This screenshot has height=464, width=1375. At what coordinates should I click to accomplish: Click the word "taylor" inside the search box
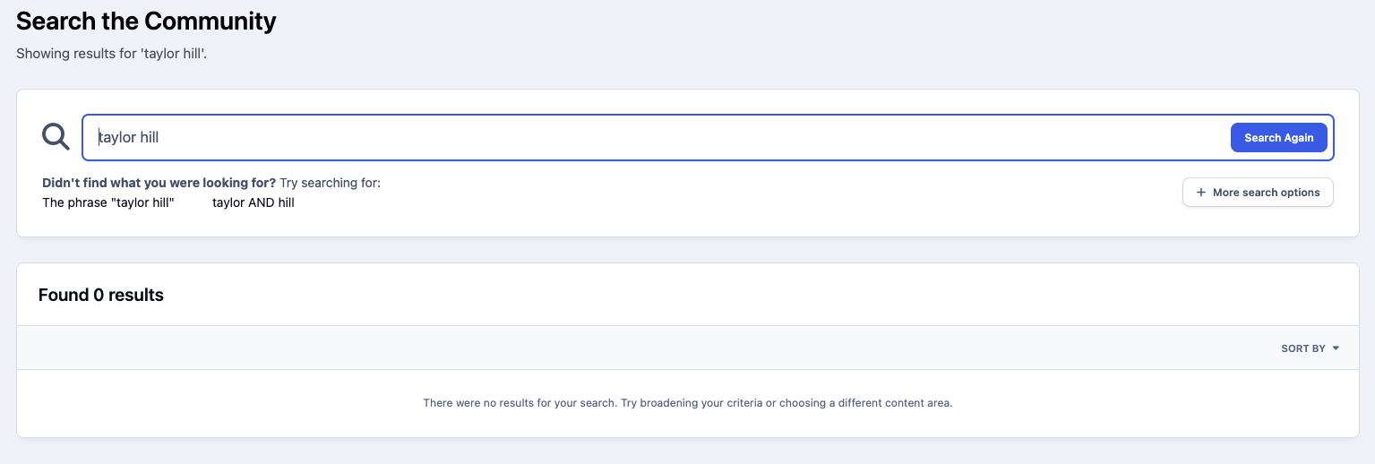click(117, 137)
